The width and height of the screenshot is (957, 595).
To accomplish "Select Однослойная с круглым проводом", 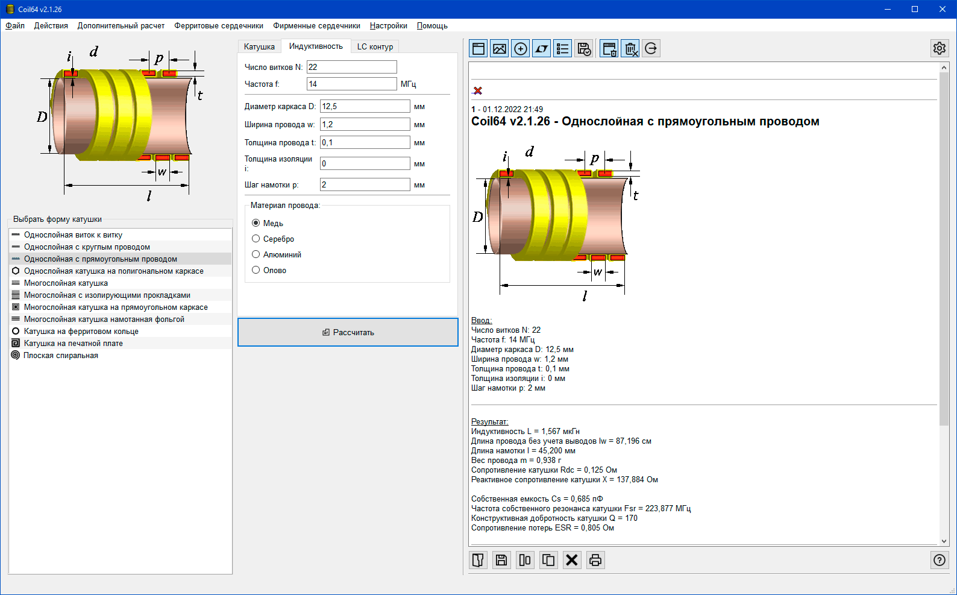I will click(121, 247).
